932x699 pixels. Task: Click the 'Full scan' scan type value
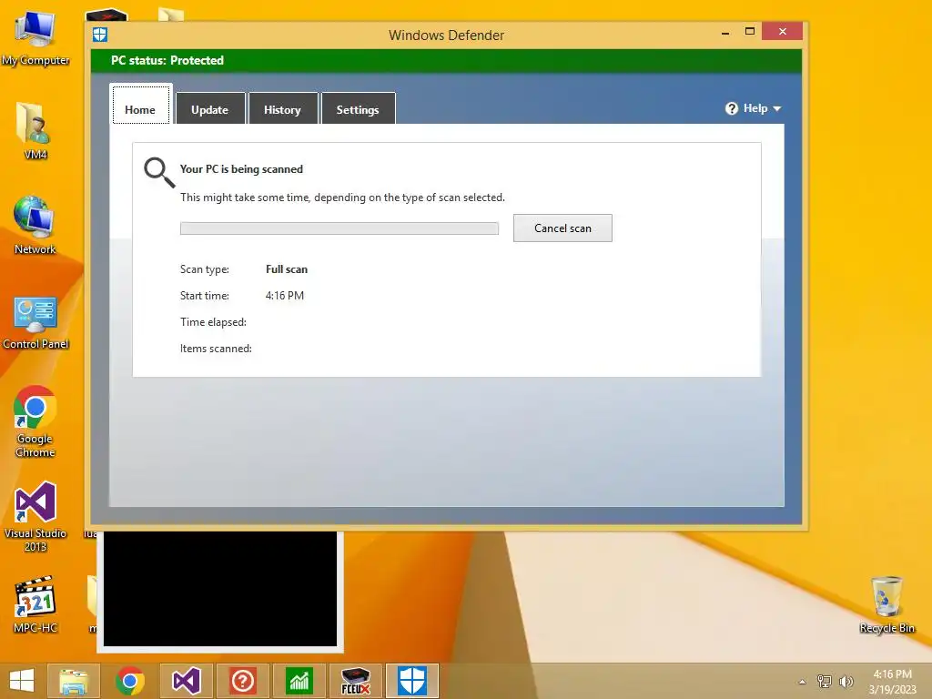point(287,269)
